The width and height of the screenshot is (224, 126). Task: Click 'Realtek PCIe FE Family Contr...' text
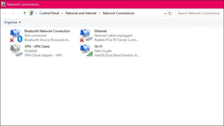116,40
